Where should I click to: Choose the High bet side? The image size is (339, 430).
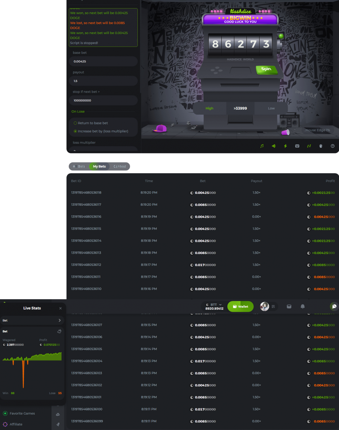[x=209, y=108]
